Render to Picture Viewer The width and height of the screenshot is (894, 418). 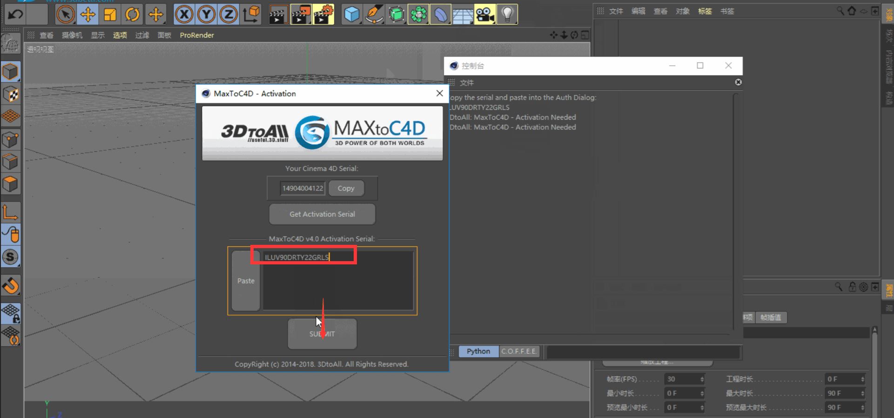tap(301, 14)
